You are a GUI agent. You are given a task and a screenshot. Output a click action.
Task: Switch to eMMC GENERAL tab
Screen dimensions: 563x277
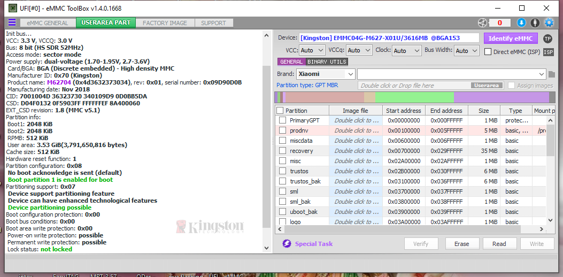point(48,23)
